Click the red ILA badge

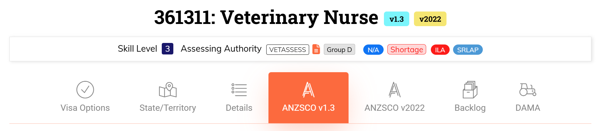click(x=440, y=50)
